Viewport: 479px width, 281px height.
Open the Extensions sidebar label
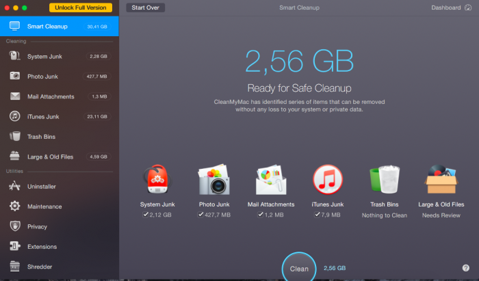click(x=42, y=247)
